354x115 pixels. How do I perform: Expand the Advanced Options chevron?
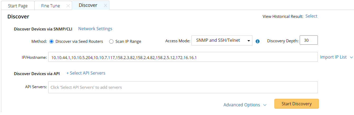pos(265,105)
